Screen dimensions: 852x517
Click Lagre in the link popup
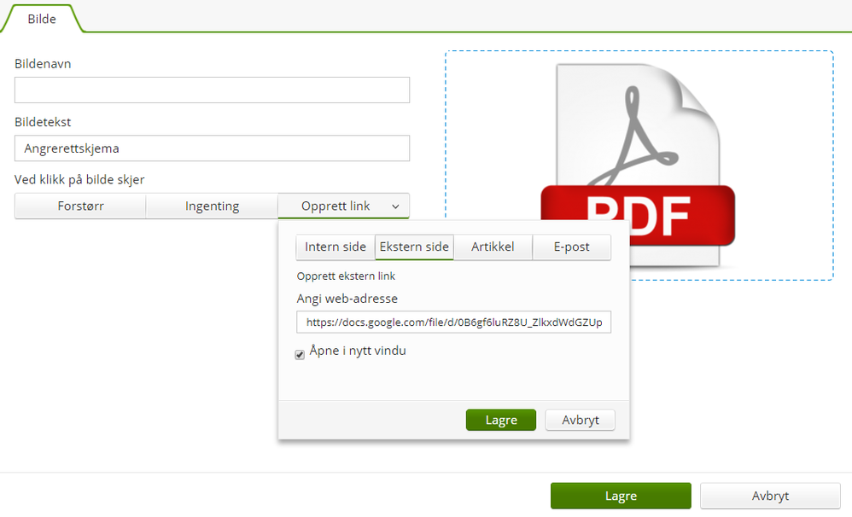click(x=501, y=420)
